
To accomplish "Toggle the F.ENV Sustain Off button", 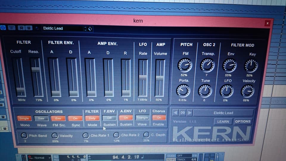I will point(109,118).
